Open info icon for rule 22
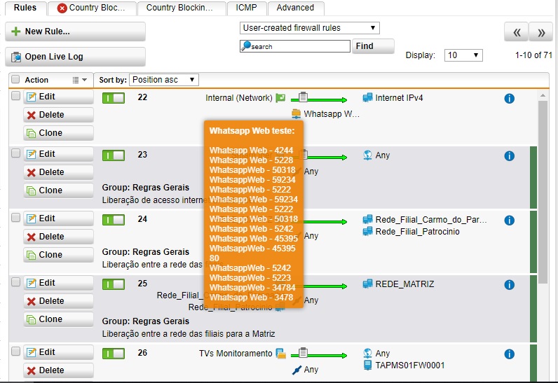Image resolution: width=558 pixels, height=383 pixels. [509, 99]
